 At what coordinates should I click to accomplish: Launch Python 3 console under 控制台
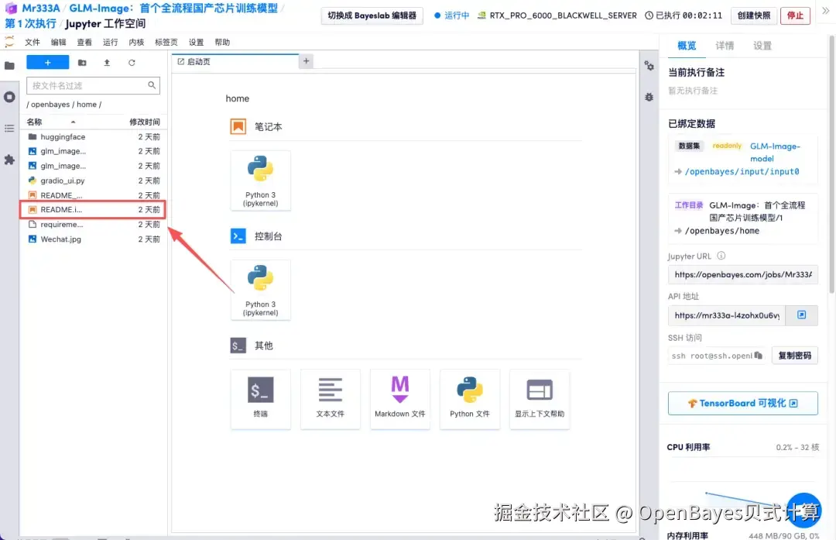point(261,290)
